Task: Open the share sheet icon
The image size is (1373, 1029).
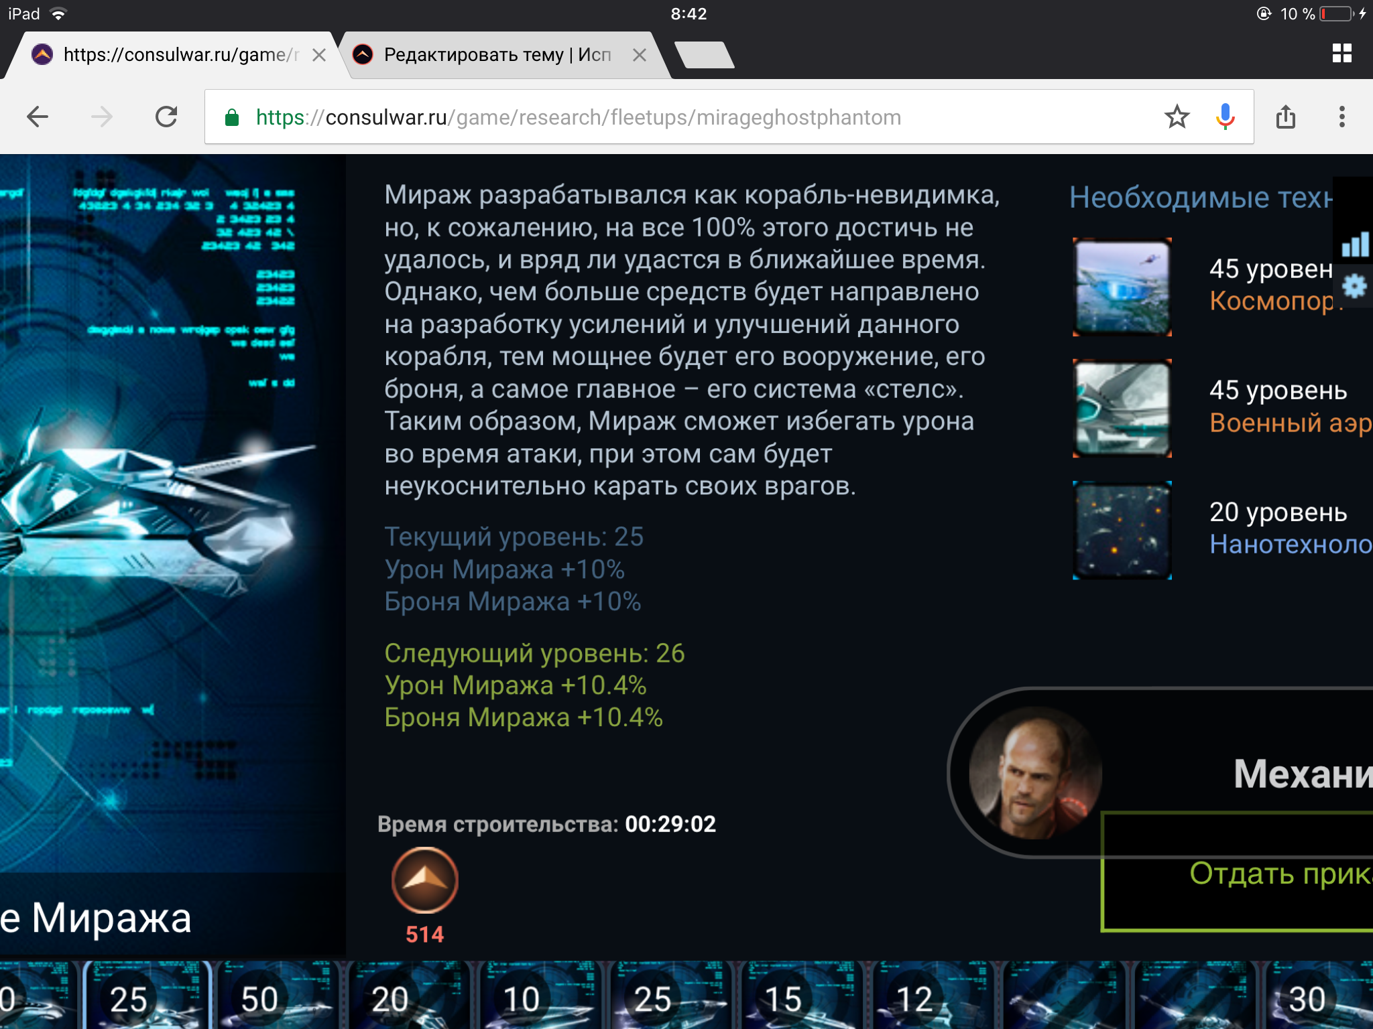Action: [x=1285, y=117]
